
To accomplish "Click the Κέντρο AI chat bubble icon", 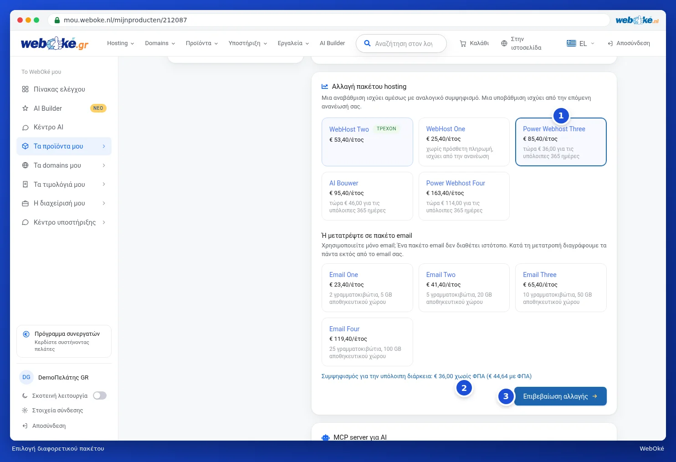I will (26, 128).
